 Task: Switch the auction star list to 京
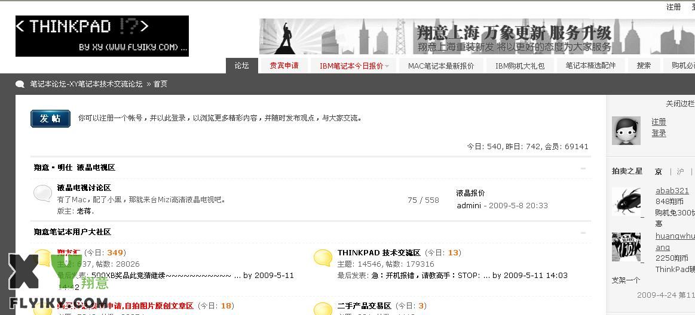pyautogui.click(x=658, y=172)
